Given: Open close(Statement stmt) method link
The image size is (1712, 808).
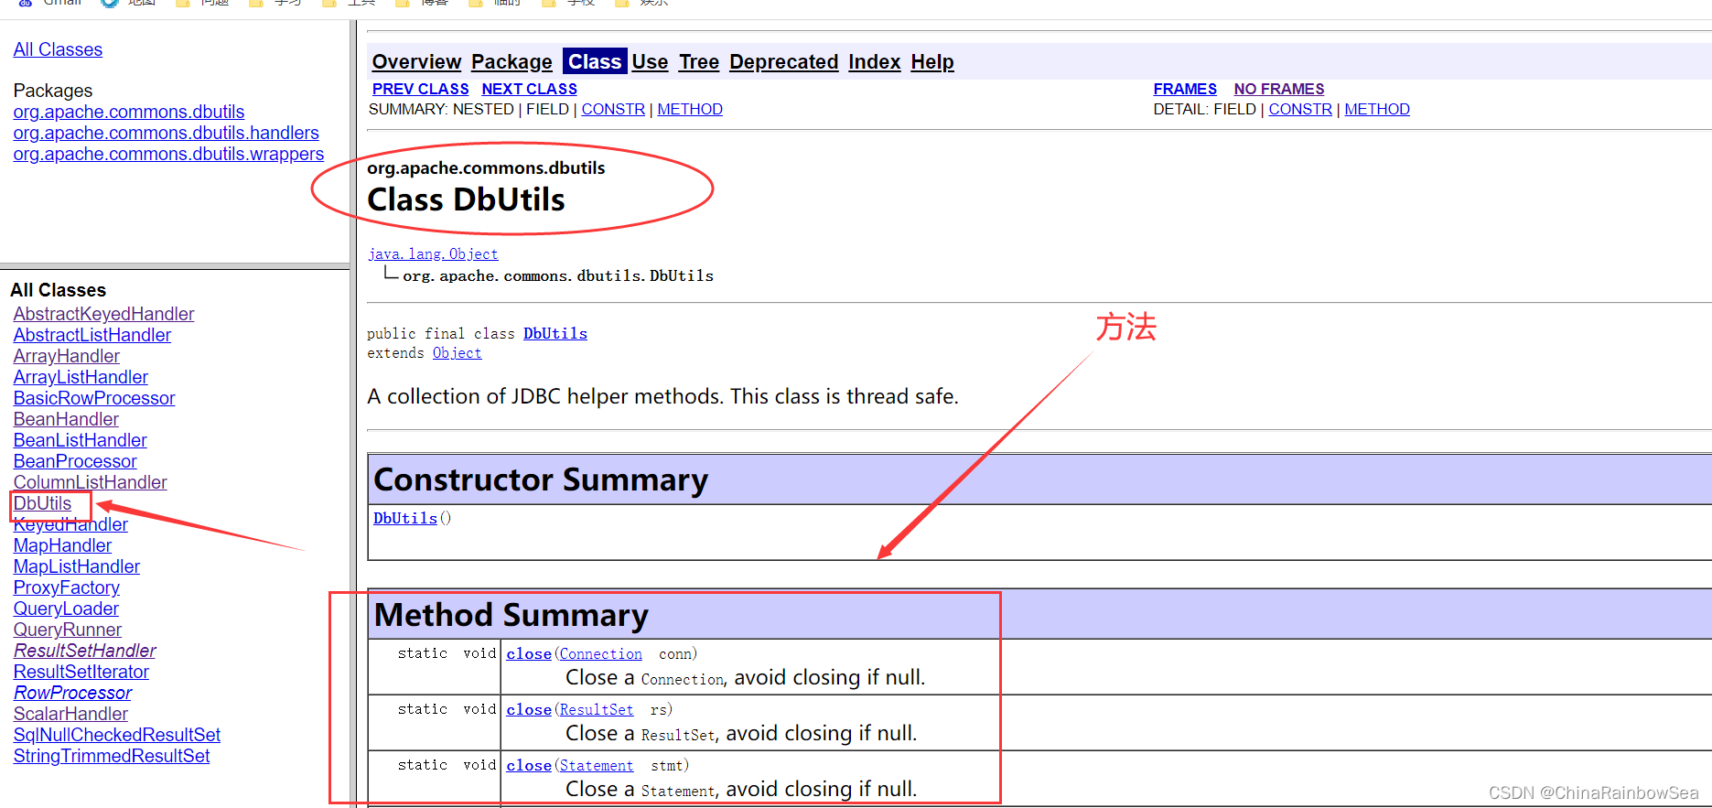Looking at the screenshot, I should [x=529, y=765].
